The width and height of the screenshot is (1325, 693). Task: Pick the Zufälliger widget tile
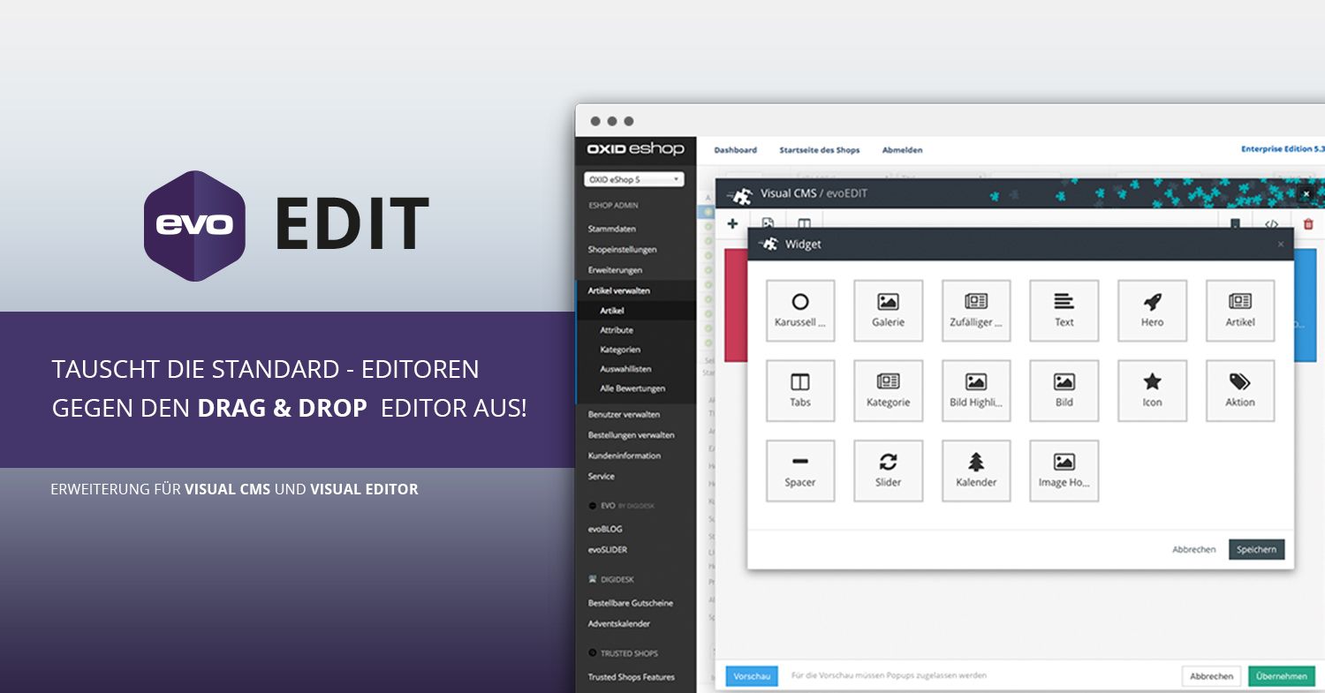coord(976,311)
